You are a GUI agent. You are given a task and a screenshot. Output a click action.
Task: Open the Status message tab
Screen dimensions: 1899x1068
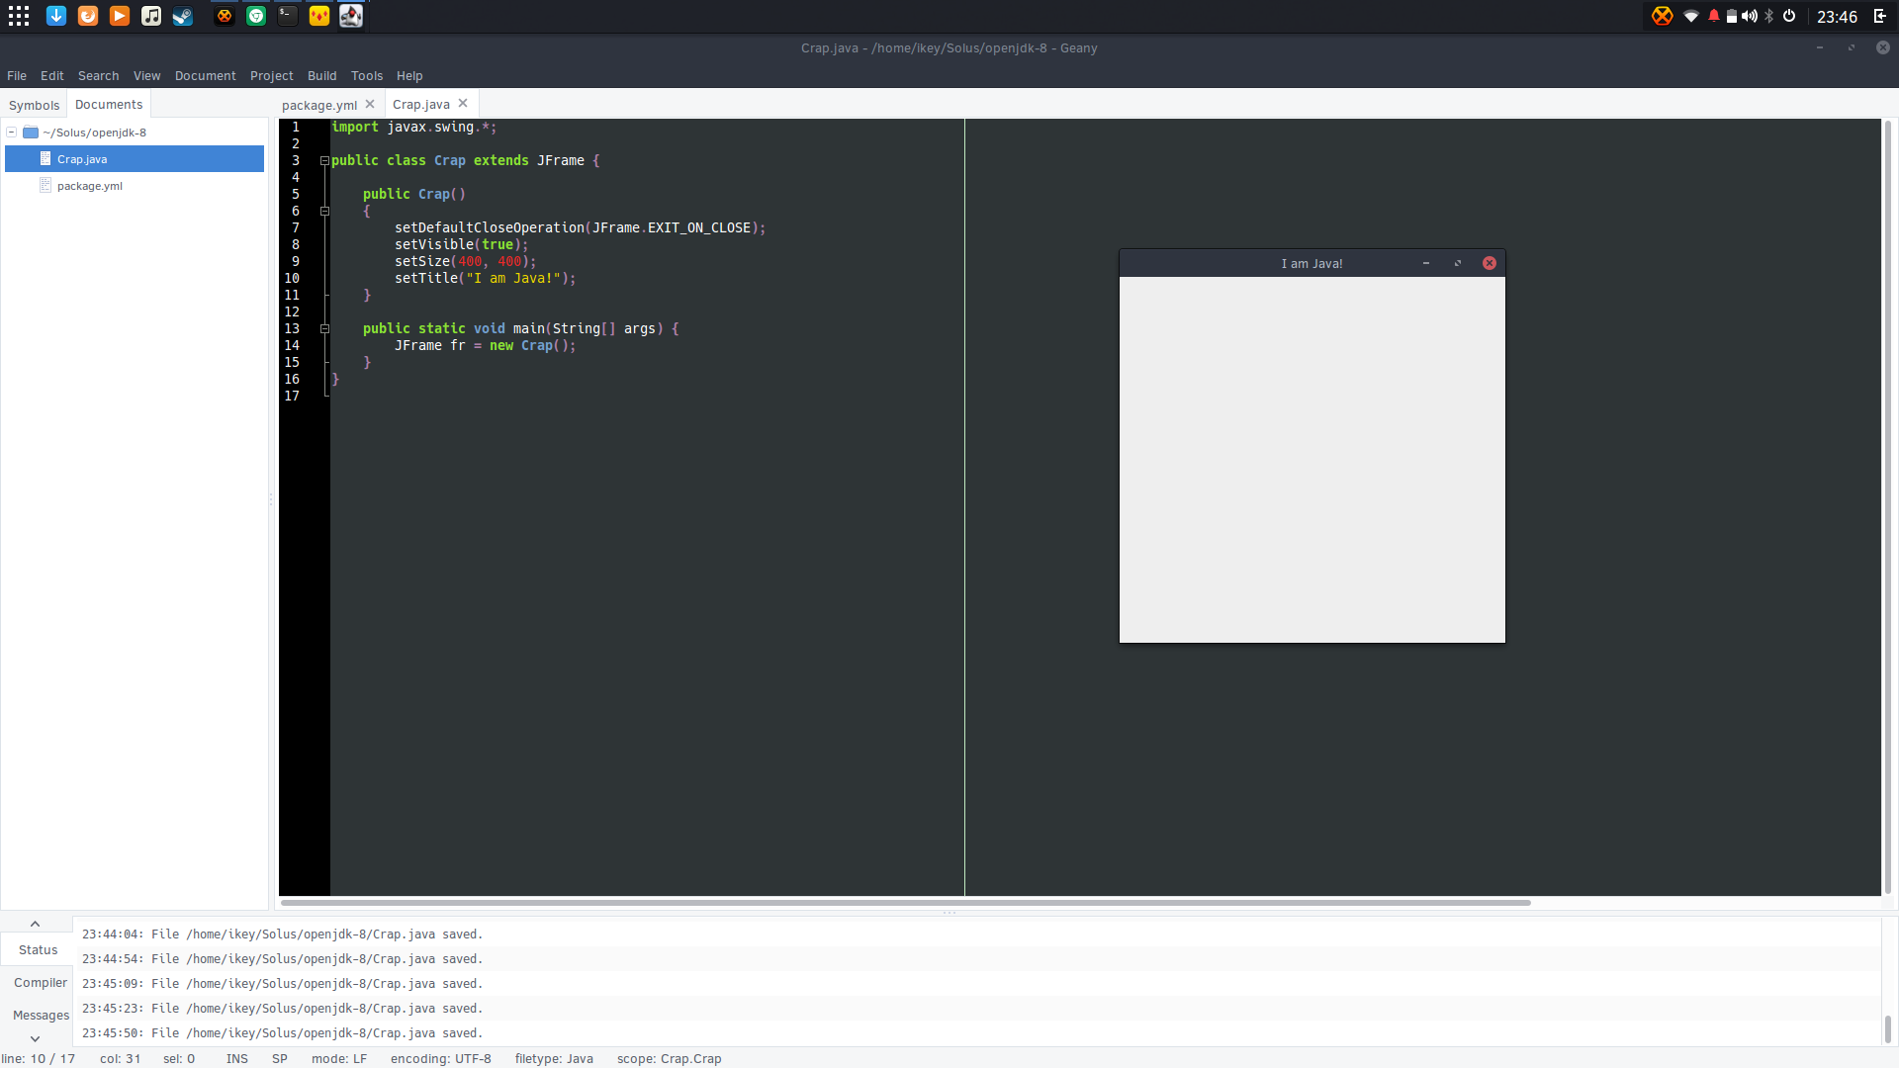38,950
